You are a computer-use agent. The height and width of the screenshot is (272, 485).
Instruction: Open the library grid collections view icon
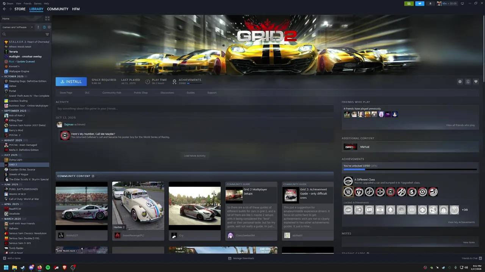coord(47,19)
